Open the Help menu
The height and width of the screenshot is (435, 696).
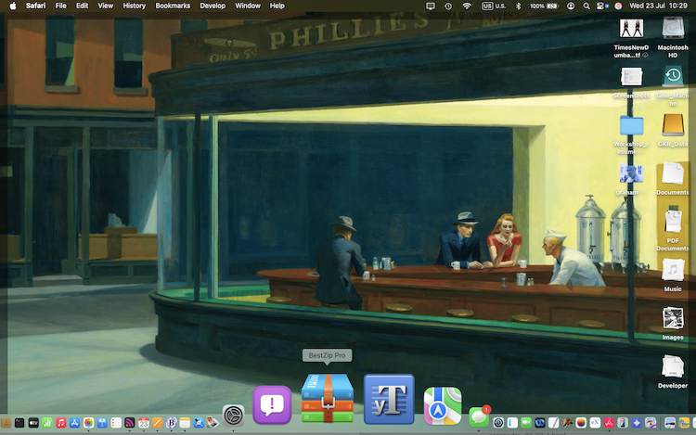click(x=277, y=6)
